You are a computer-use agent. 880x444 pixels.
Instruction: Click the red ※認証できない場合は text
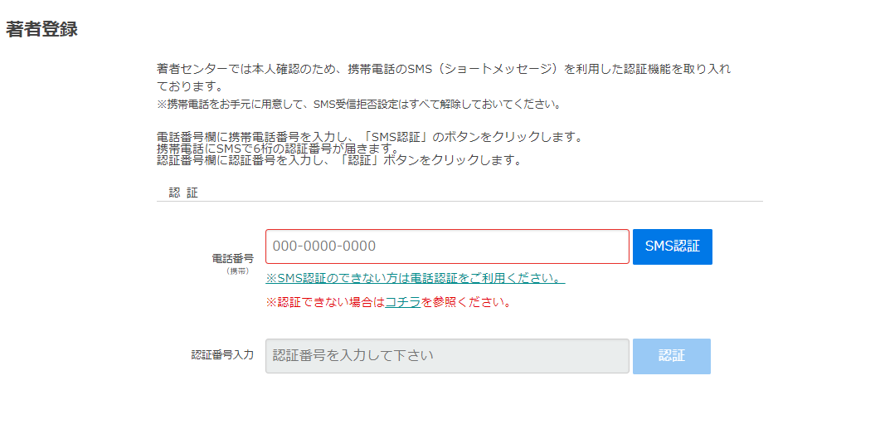(324, 302)
